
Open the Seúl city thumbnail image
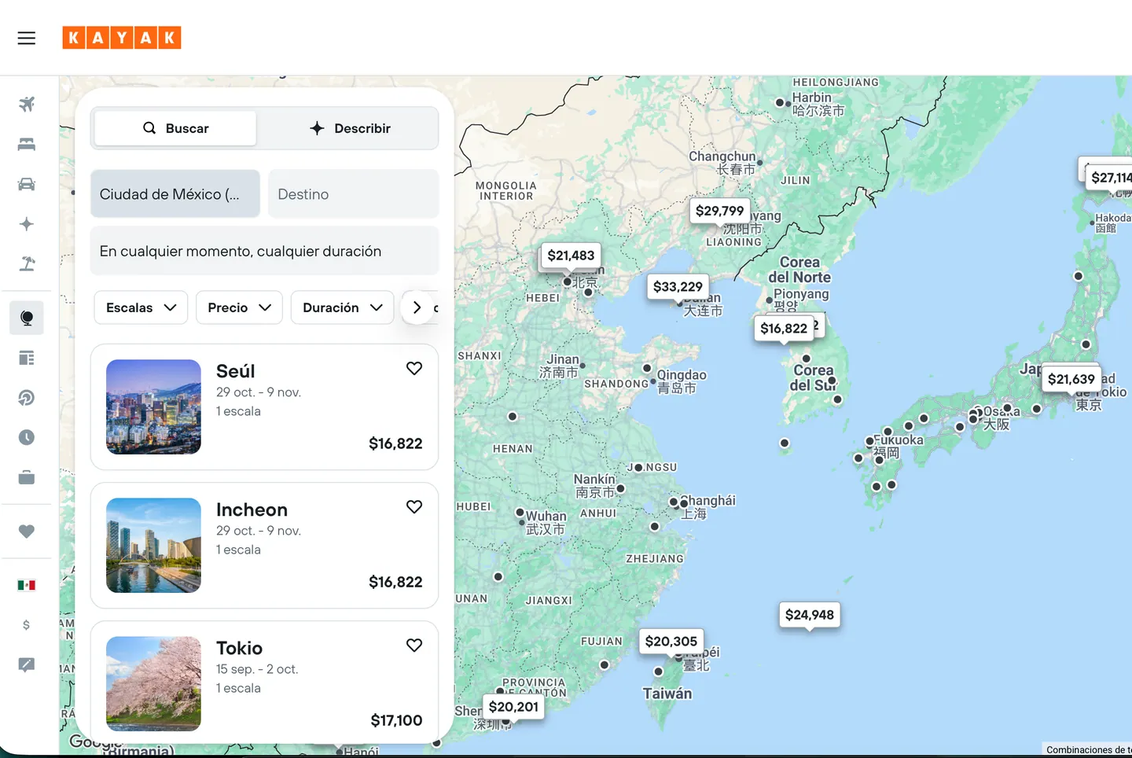click(x=153, y=407)
